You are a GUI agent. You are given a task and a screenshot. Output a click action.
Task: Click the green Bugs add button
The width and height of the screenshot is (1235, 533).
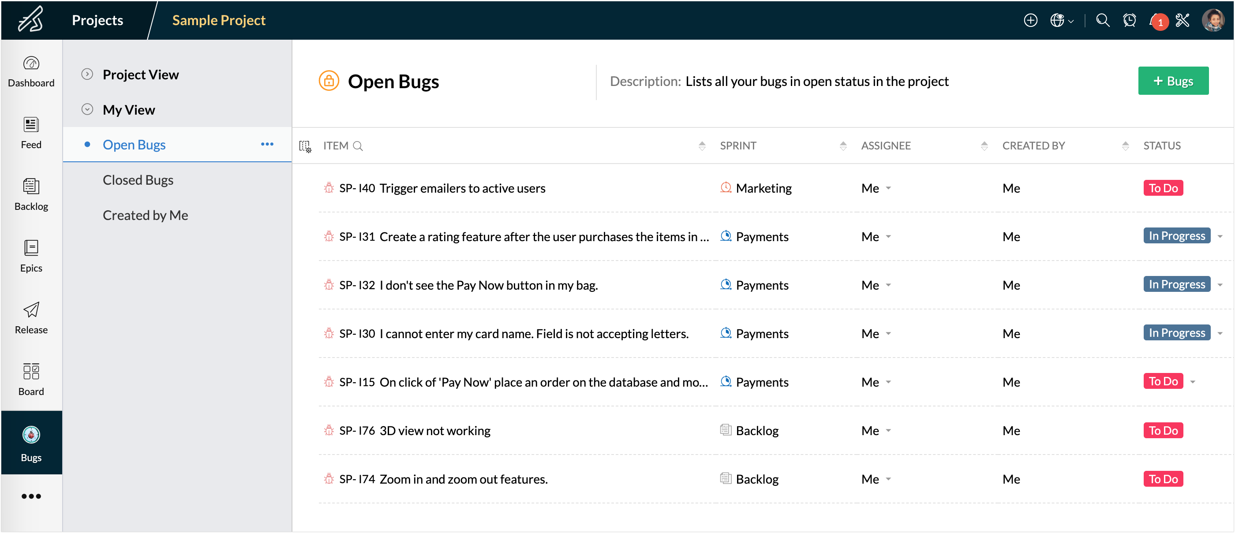tap(1173, 81)
